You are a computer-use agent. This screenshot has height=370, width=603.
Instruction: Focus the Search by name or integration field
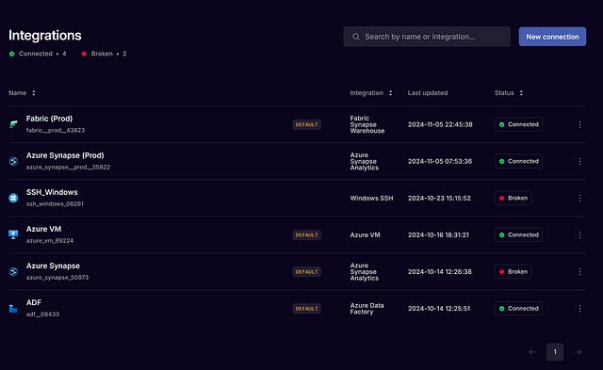[x=427, y=37]
